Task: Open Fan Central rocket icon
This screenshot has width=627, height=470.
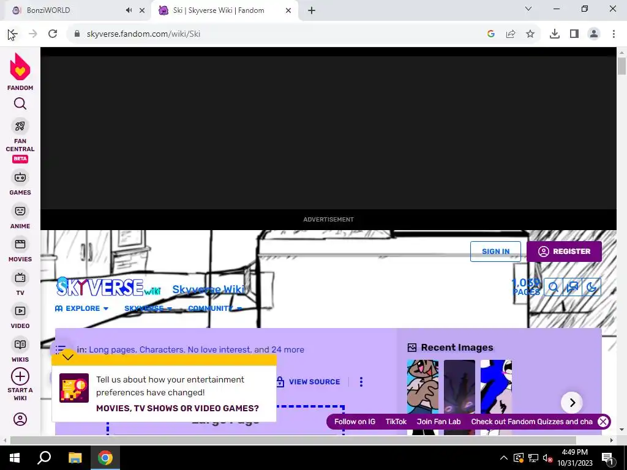Action: coord(20,126)
